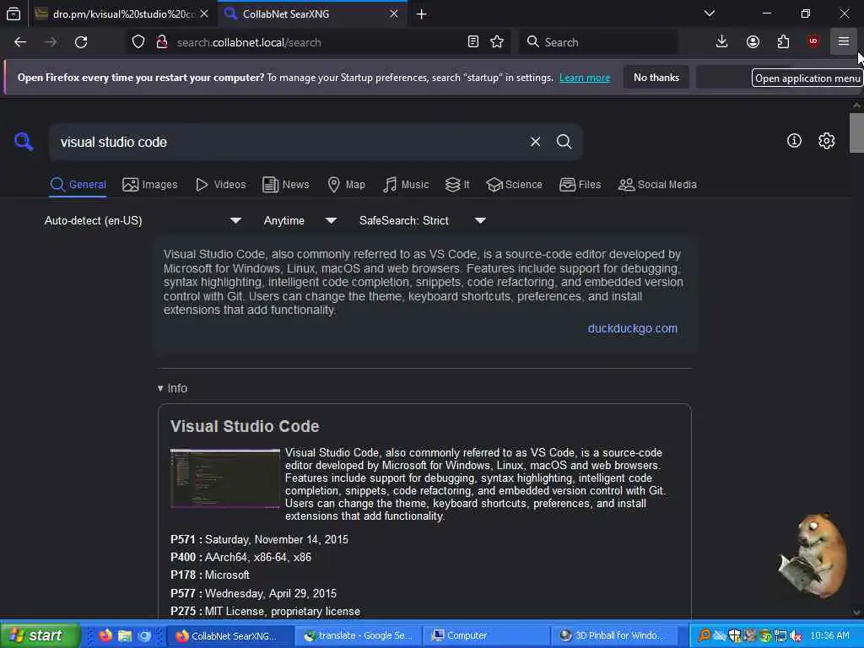
Task: Switch to the Files category tab
Action: [x=580, y=185]
